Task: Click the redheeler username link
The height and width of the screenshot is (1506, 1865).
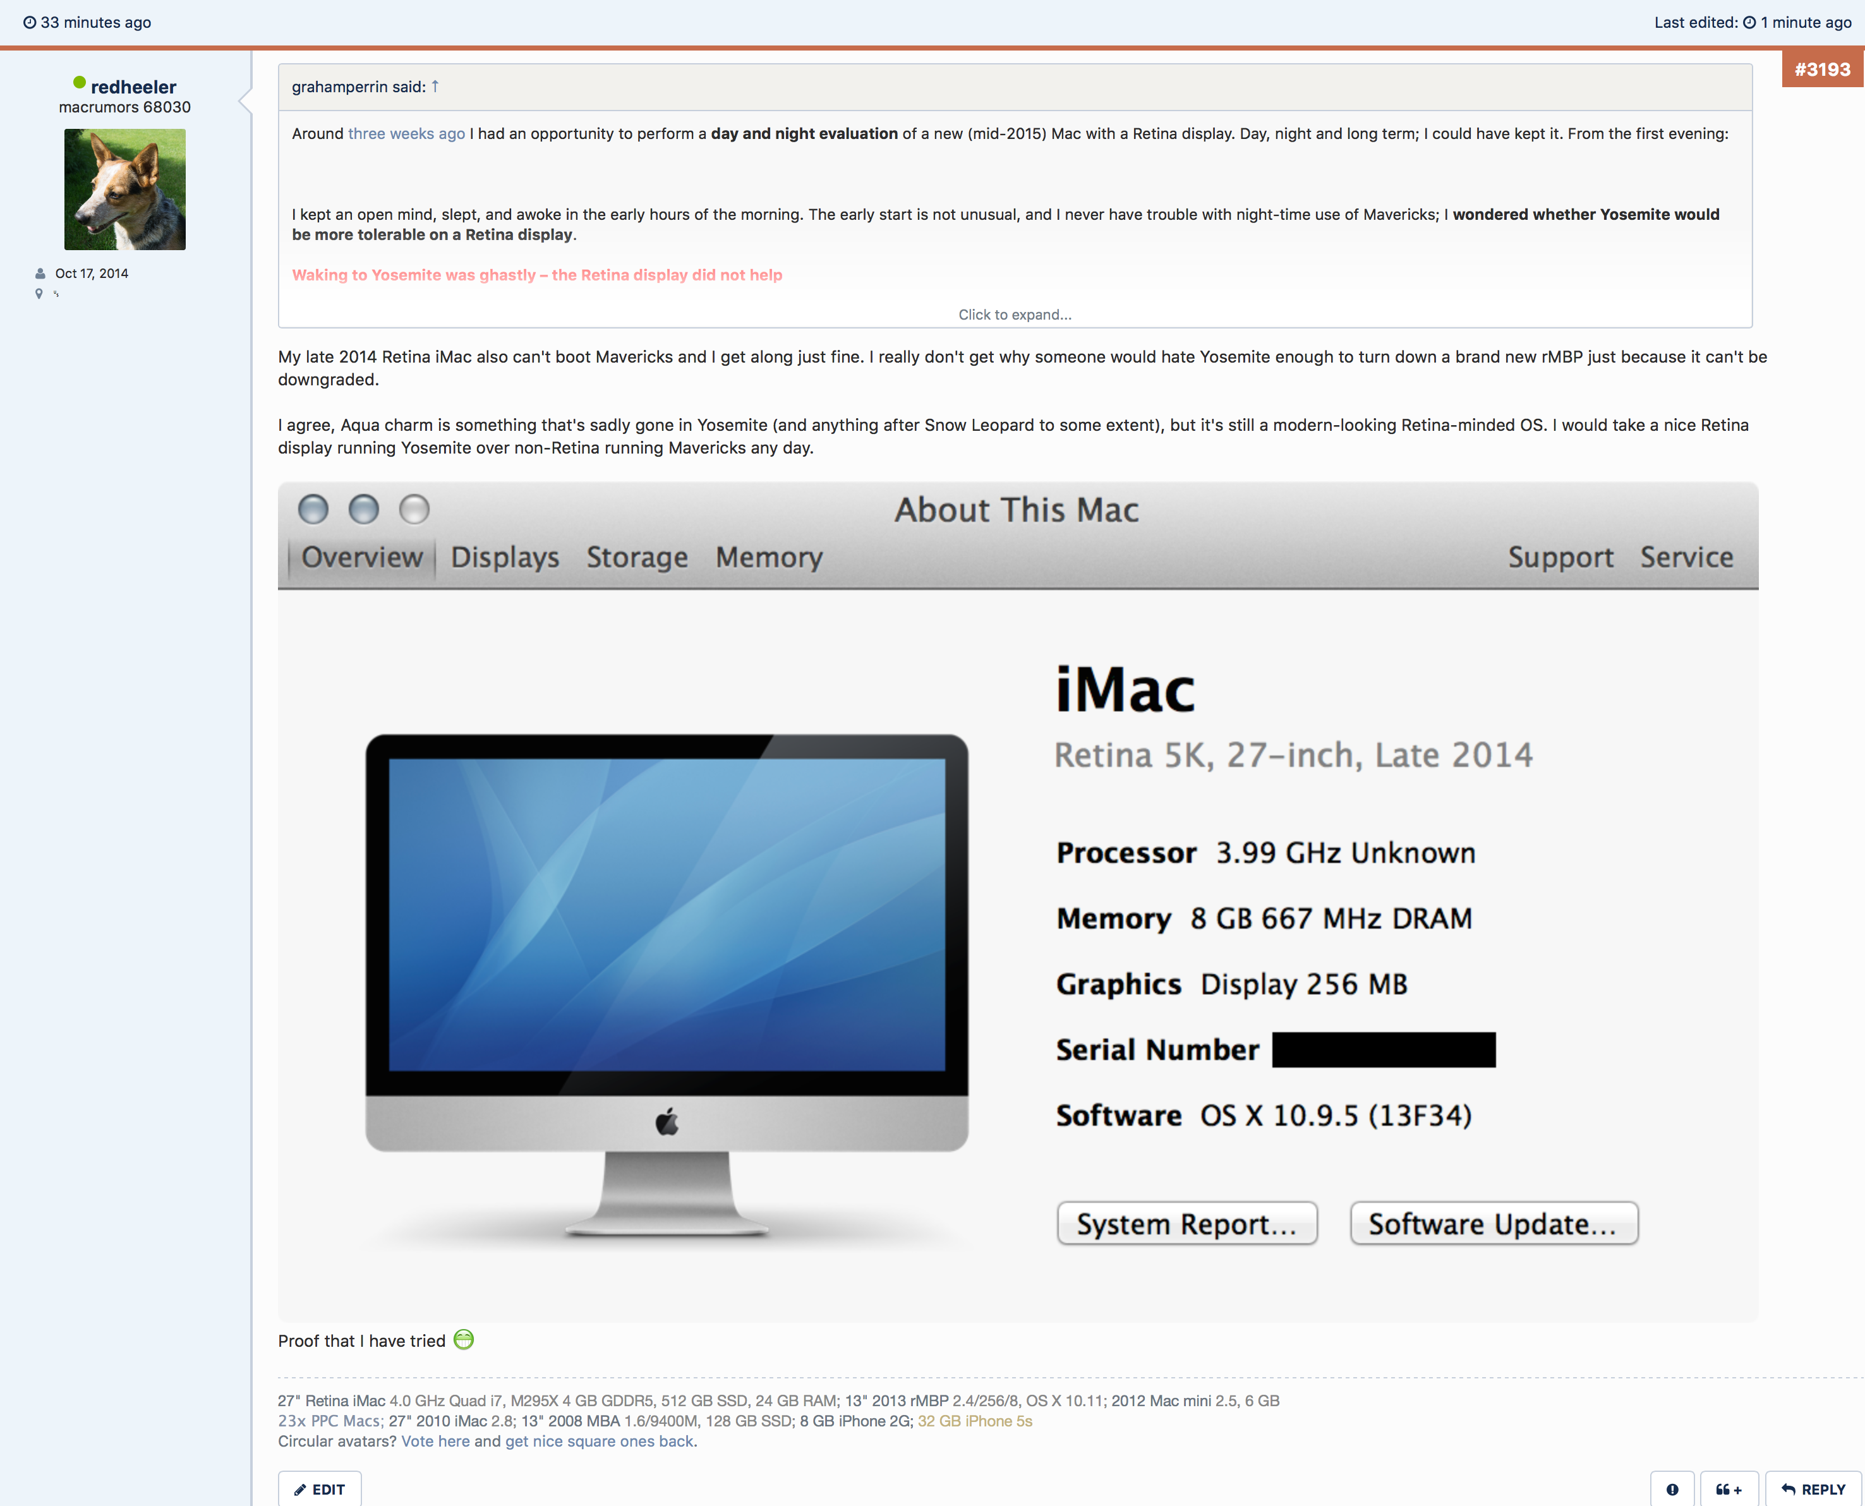Action: (x=133, y=87)
